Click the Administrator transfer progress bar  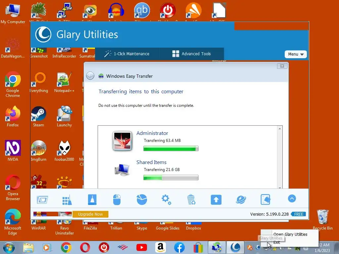click(x=171, y=148)
